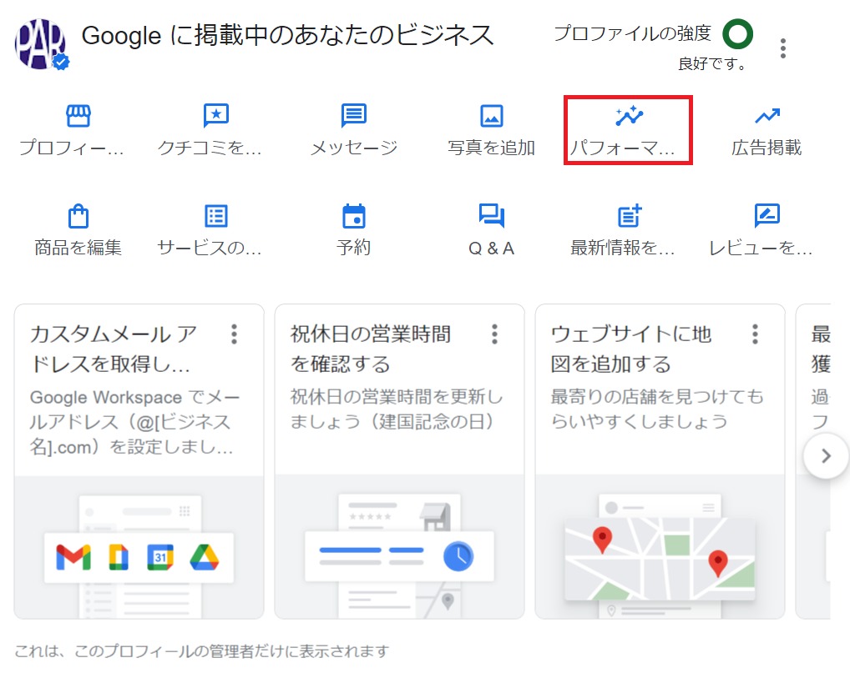This screenshot has width=850, height=673.
Task: Click the business logo avatar with verified badge
Action: pos(41,44)
